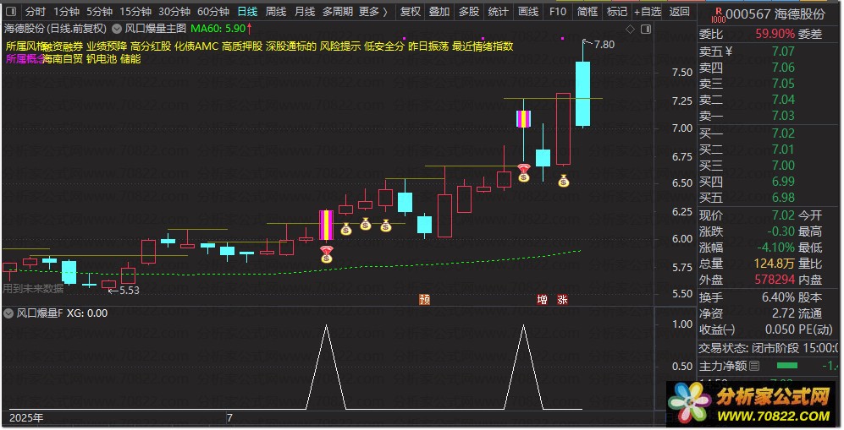Click the 海南自贸 concept tag
844x430 pixels.
[x=63, y=58]
